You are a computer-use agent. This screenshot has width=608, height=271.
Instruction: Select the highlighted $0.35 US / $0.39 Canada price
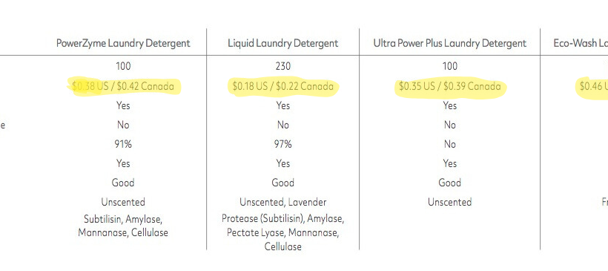click(450, 86)
